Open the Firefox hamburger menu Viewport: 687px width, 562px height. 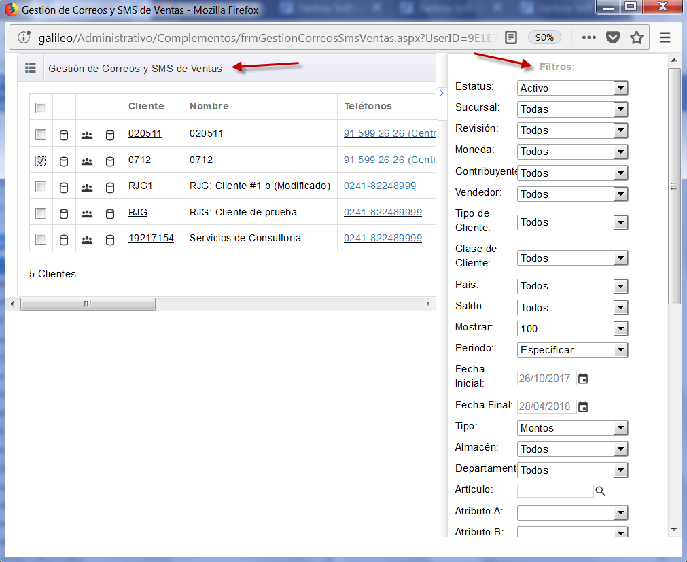click(x=665, y=37)
